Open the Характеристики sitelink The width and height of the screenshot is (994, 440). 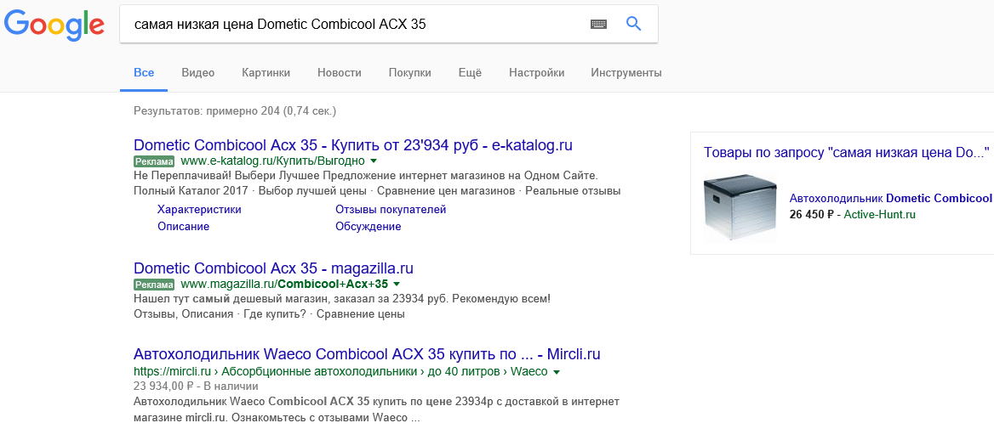tap(199, 210)
